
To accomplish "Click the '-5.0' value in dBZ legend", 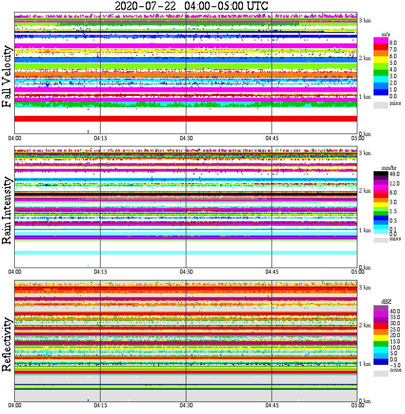I will click(x=395, y=365).
